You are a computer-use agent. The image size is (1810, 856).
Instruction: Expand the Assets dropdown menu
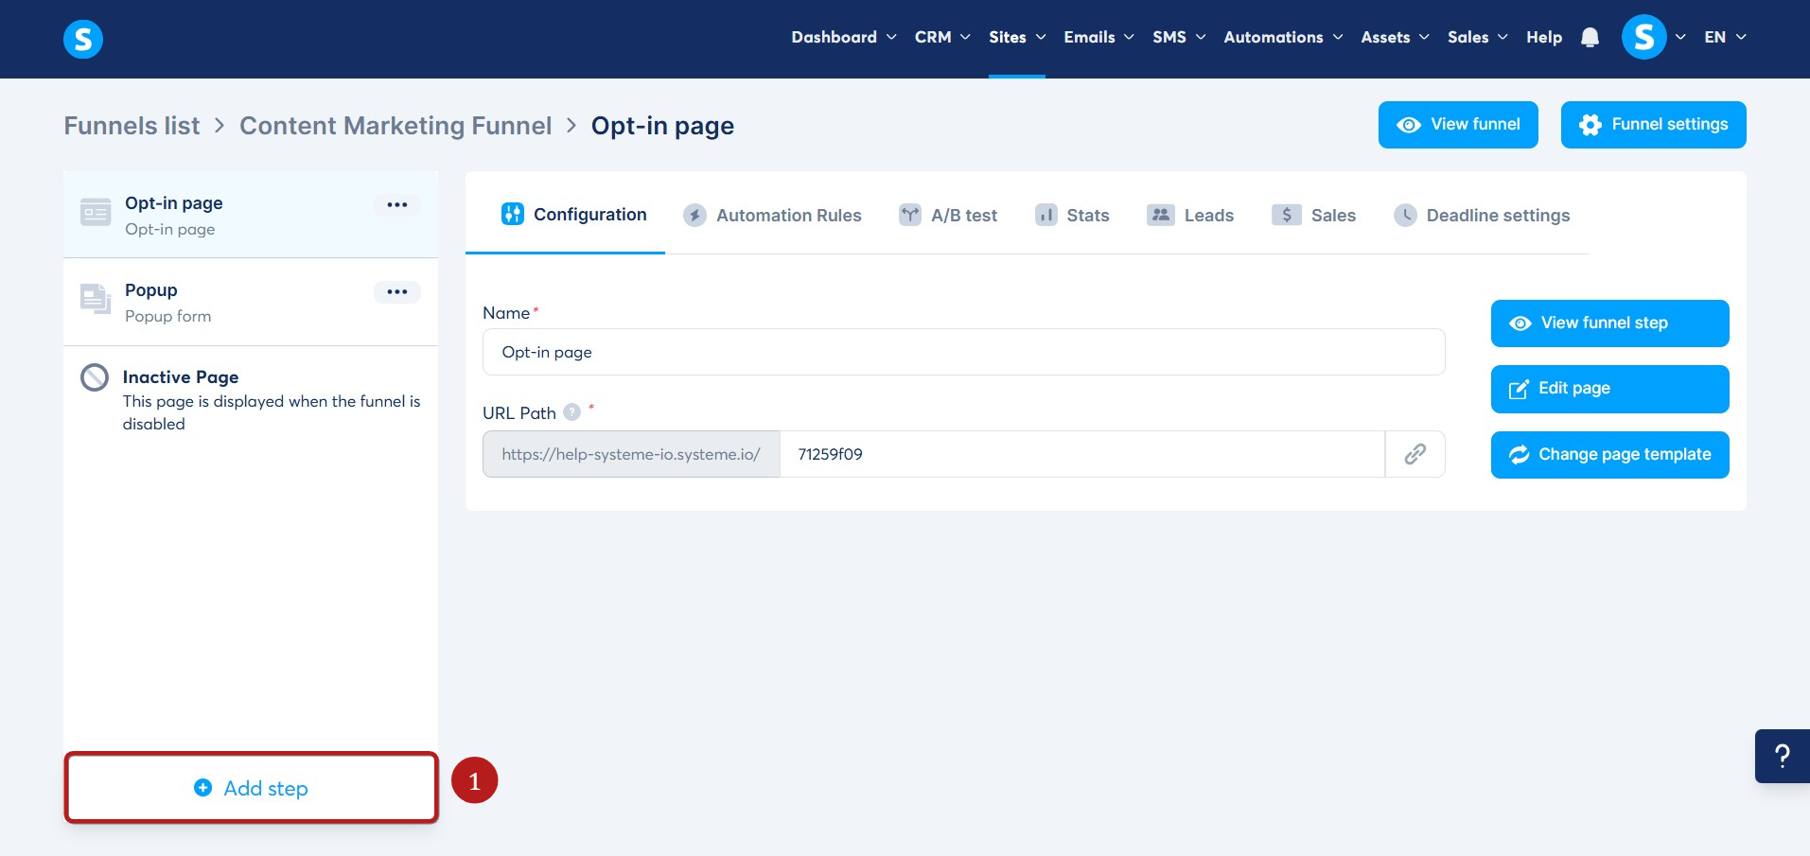(x=1395, y=38)
